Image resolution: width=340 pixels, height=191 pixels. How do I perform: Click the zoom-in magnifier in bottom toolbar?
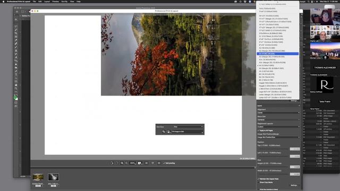pos(122,163)
